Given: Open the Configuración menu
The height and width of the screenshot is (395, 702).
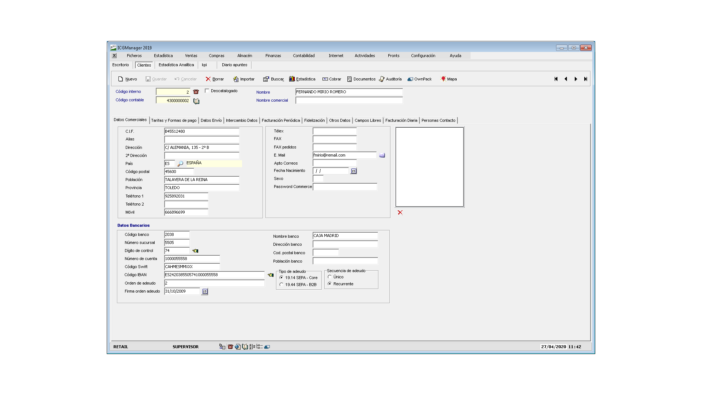Looking at the screenshot, I should pos(423,56).
